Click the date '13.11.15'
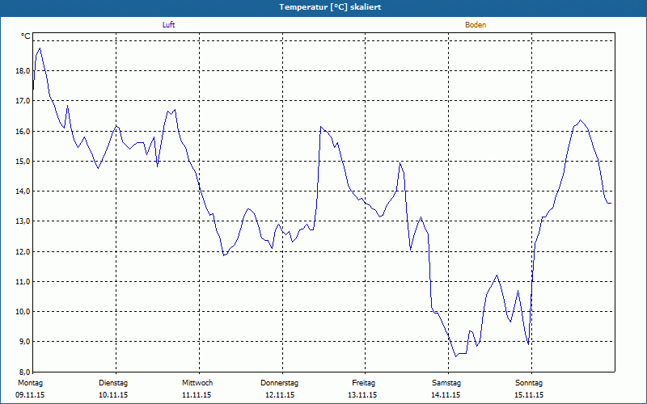This screenshot has width=647, height=404. 362,395
